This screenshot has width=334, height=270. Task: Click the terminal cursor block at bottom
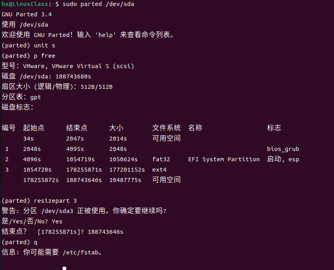pyautogui.click(x=64, y=268)
